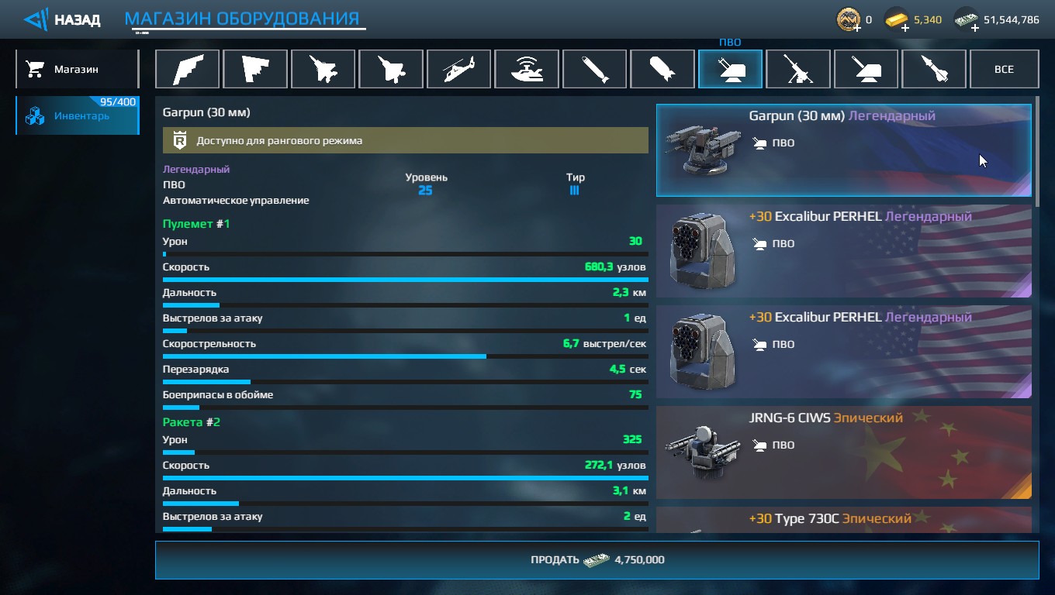Select the bomb category icon

coord(662,69)
